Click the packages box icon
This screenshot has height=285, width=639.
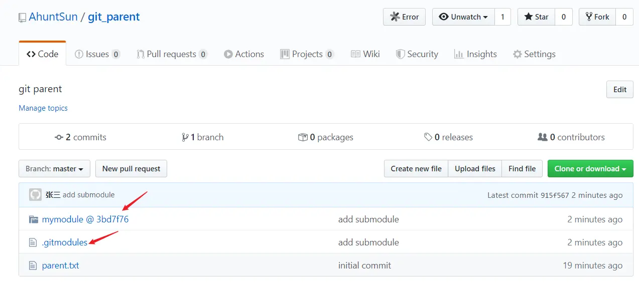coord(303,137)
